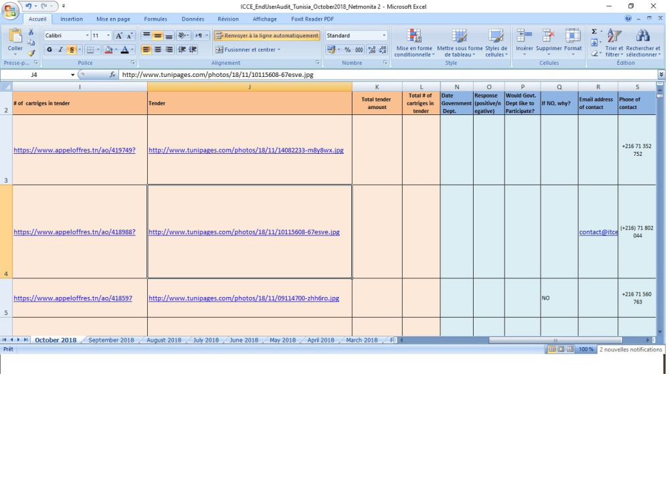Apply thousands separator 000 format
The width and height of the screenshot is (669, 501).
[x=359, y=50]
